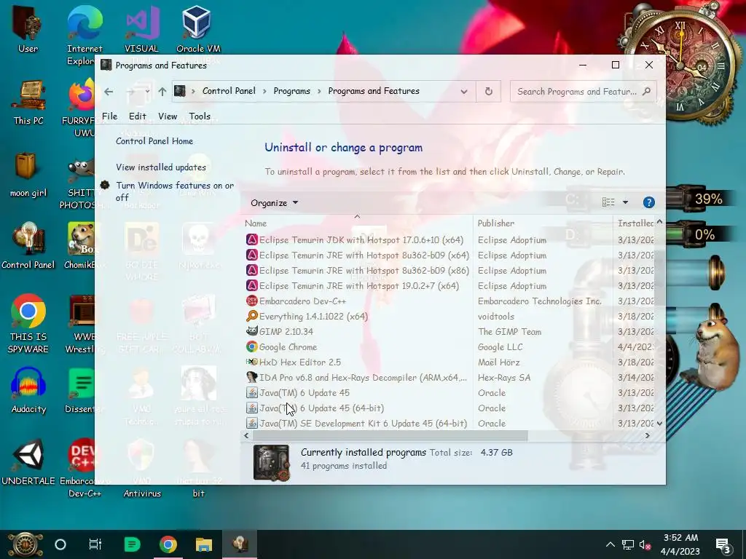
Task: Open the UNDERTALE desktop icon
Action: (28, 462)
